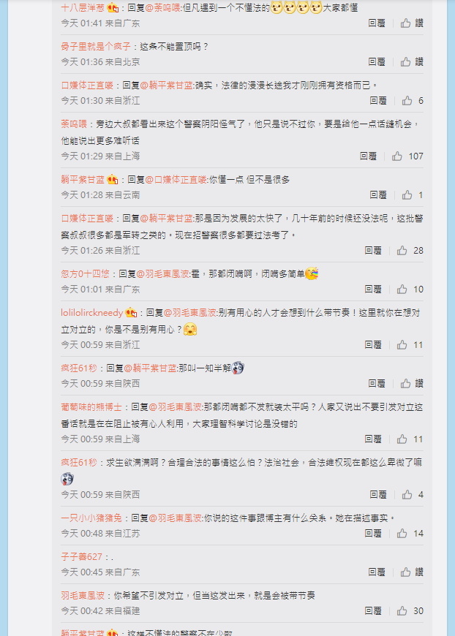Thumbs-up 一只小小猪猪兔's reply

point(402,534)
